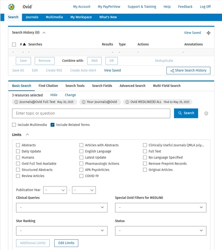Check the Structured Abstracts limit
Screen dimensions: 222x250
click(x=18, y=169)
